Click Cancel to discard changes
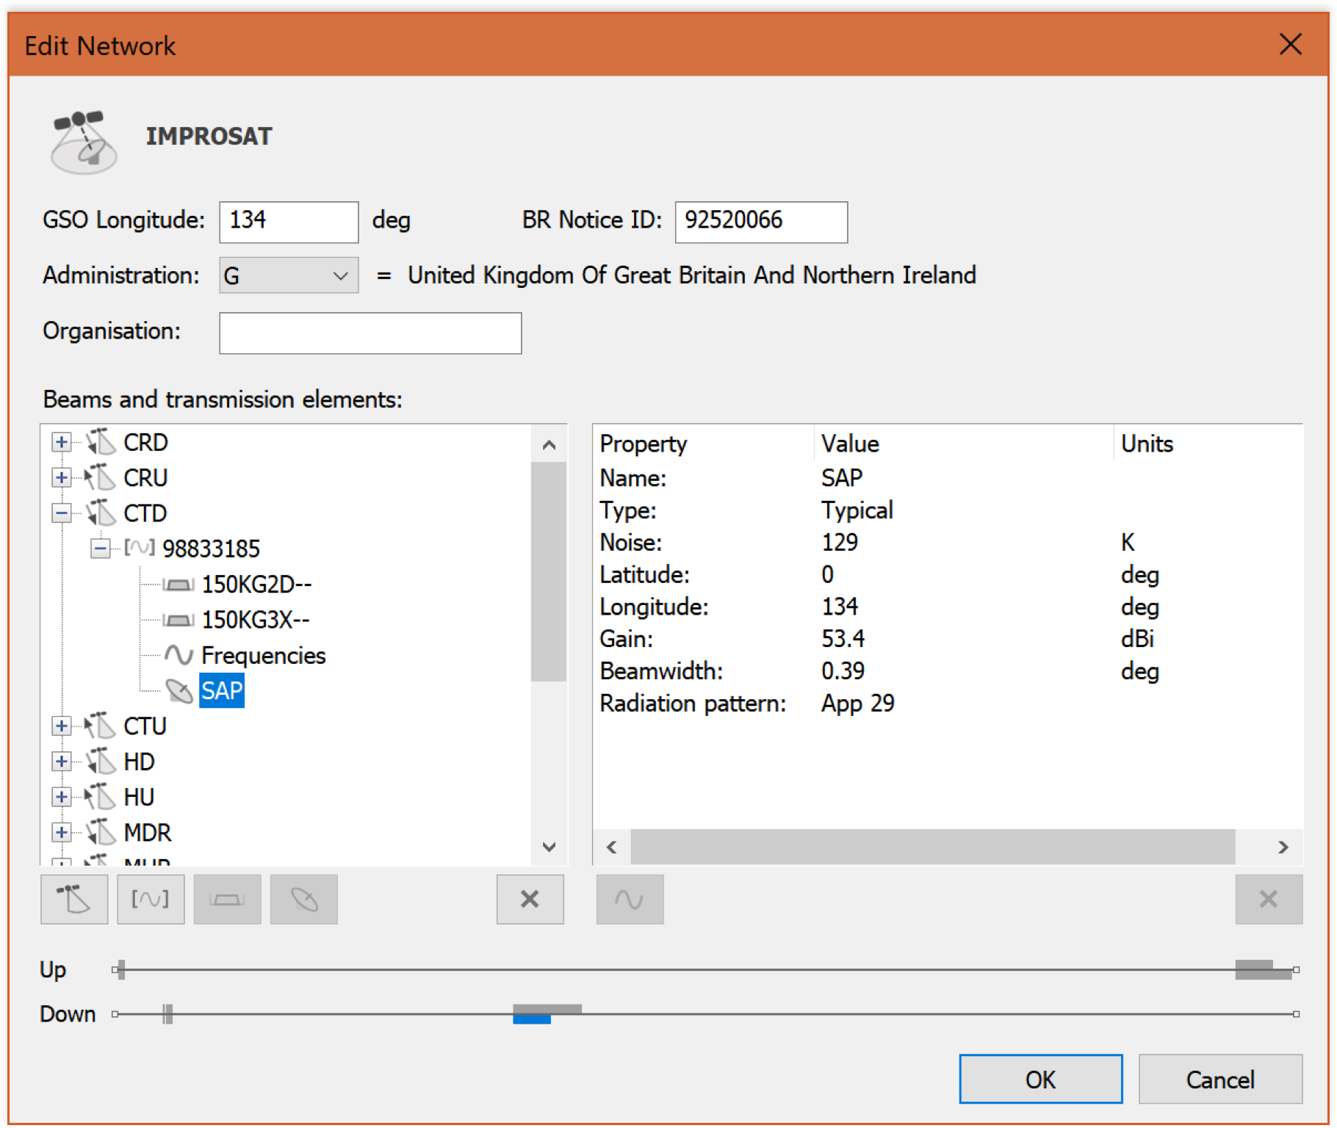This screenshot has width=1337, height=1128. click(x=1220, y=1079)
